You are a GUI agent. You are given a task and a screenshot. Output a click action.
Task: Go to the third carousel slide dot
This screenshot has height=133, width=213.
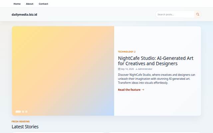coord(26,112)
